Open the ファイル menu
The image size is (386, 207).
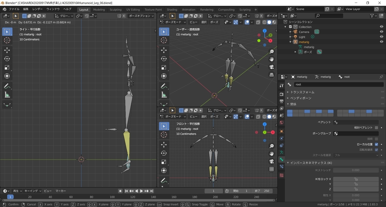pos(14,9)
